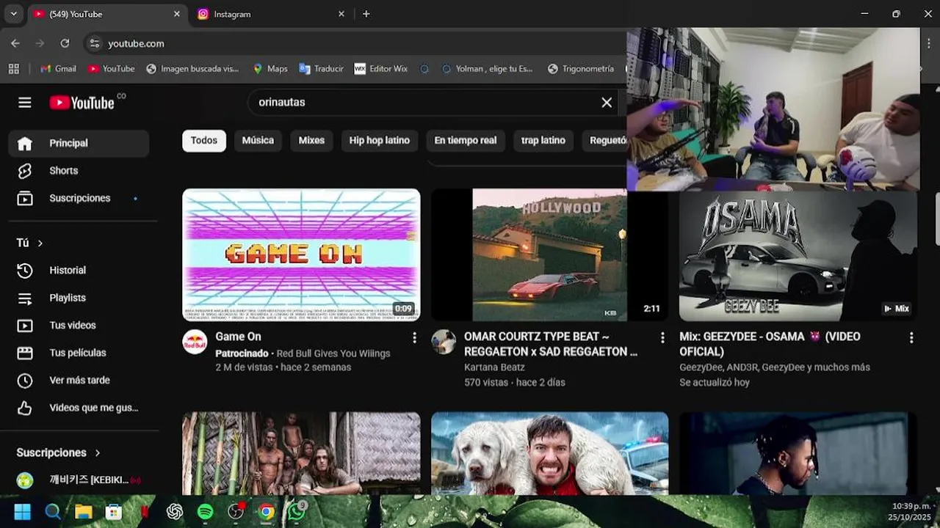The image size is (940, 528).
Task: Open the OSAMA GeezyDee mix thumbnail
Action: (798, 257)
